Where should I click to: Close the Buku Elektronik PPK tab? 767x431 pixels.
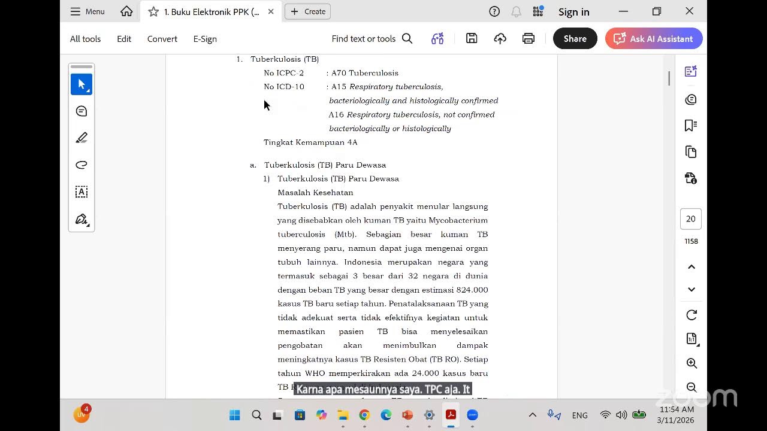271,11
